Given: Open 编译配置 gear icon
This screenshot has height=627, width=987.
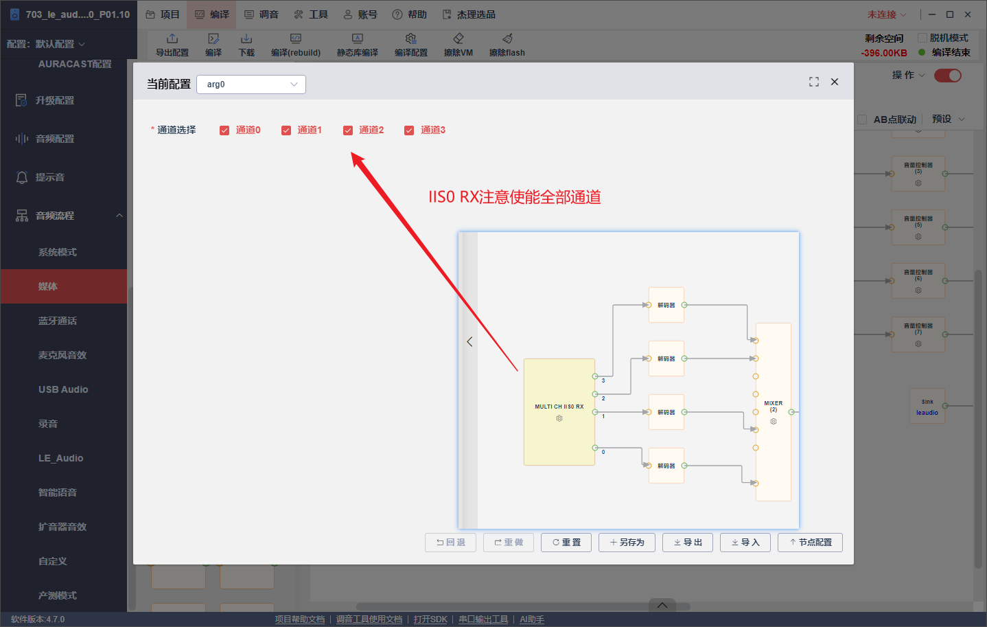Looking at the screenshot, I should point(411,38).
